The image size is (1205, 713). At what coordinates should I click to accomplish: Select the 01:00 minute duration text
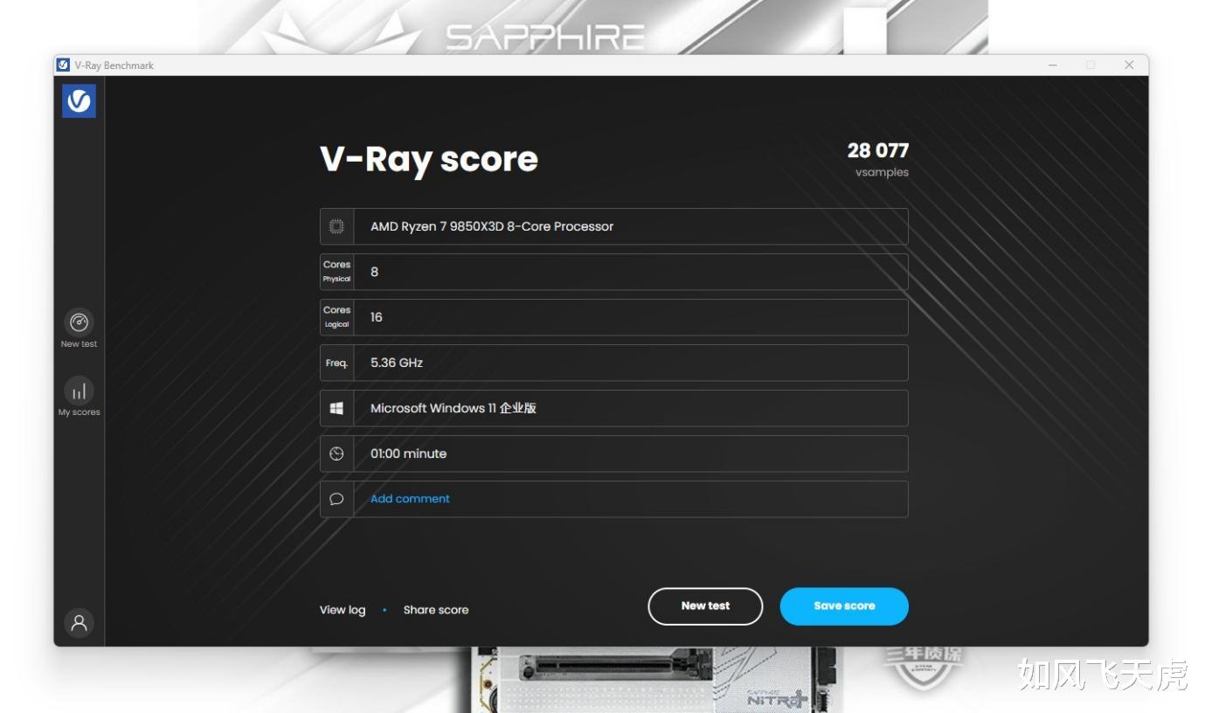pyautogui.click(x=408, y=453)
